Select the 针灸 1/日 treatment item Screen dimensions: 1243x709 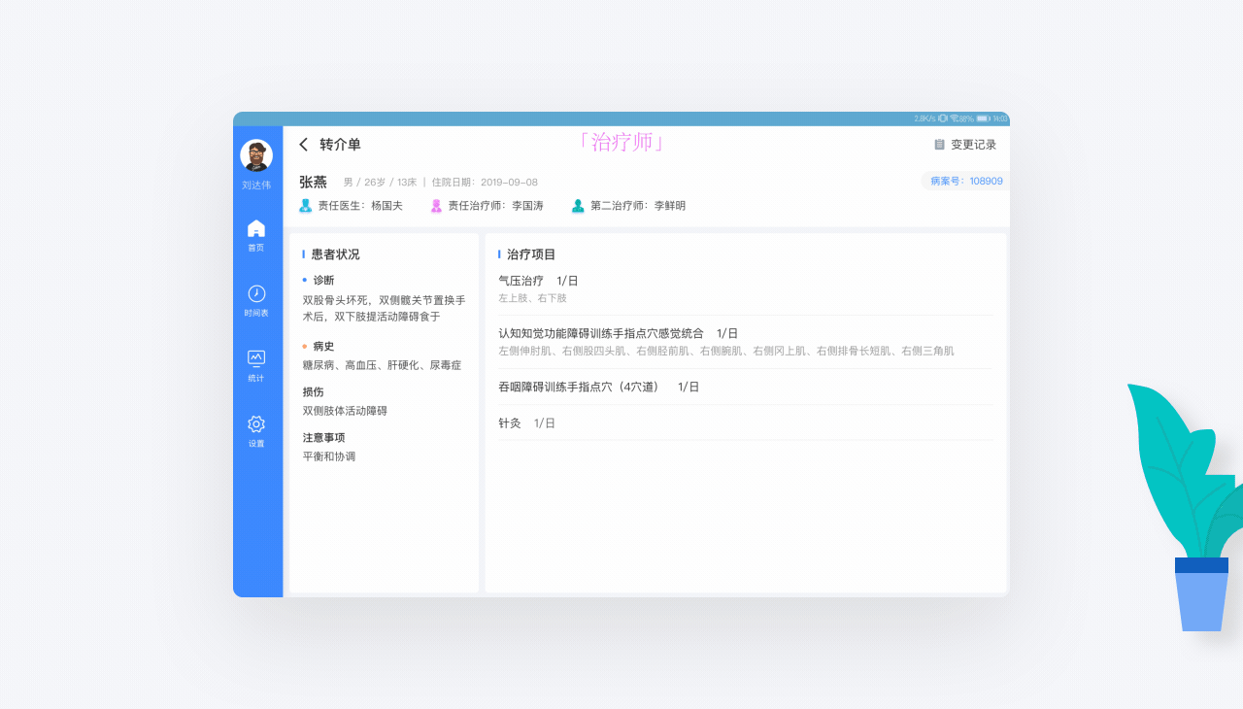click(x=526, y=423)
